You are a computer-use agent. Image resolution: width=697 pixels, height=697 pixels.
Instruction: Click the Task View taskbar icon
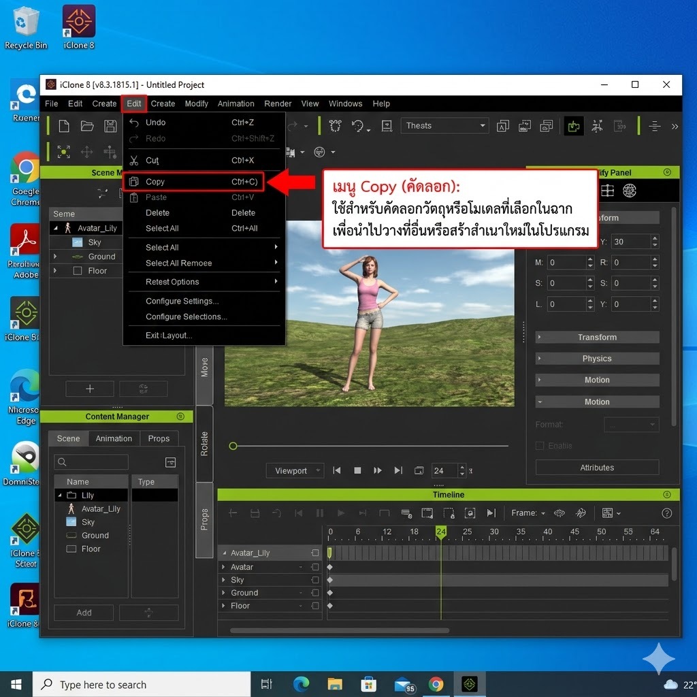tap(266, 684)
